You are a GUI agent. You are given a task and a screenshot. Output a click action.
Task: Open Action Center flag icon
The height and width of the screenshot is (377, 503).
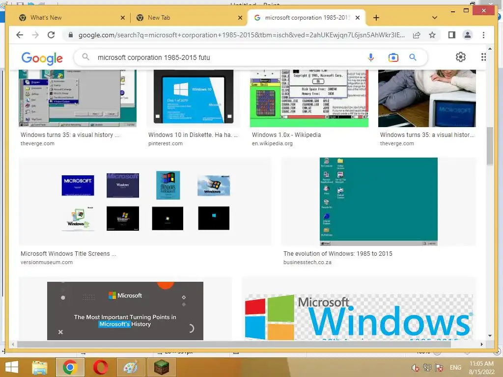click(x=439, y=368)
